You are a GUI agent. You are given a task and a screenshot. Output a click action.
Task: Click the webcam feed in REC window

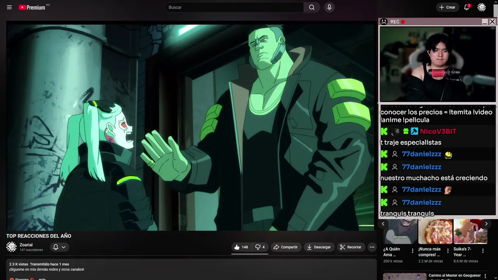[x=438, y=64]
